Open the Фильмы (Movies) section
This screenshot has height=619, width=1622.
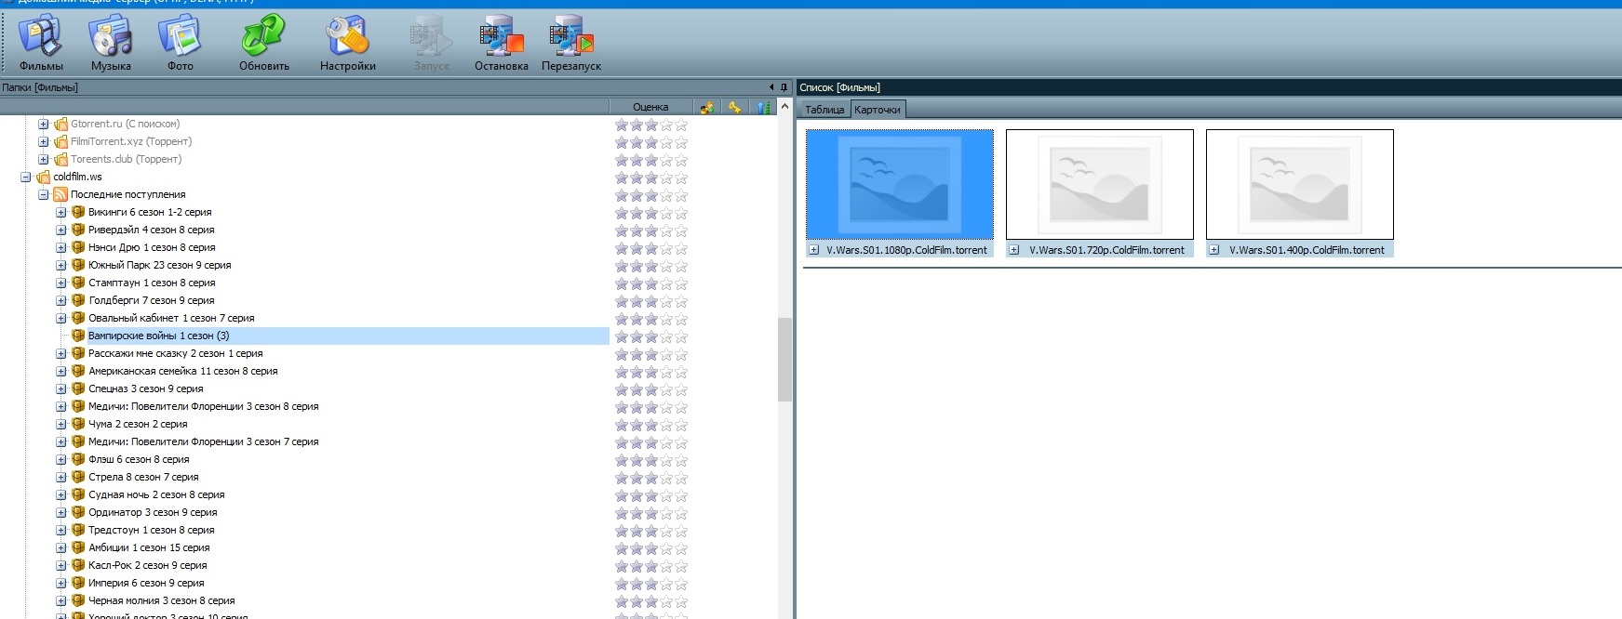point(41,43)
